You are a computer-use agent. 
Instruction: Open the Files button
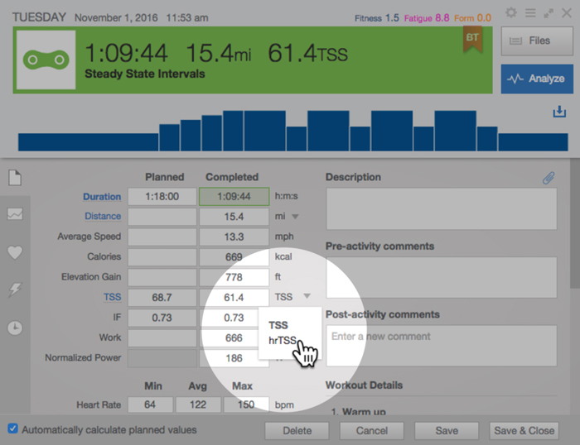click(x=537, y=41)
